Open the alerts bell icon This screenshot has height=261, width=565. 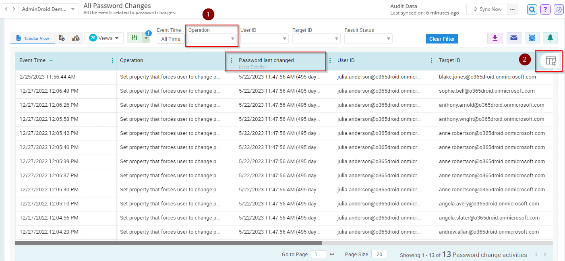click(x=550, y=37)
